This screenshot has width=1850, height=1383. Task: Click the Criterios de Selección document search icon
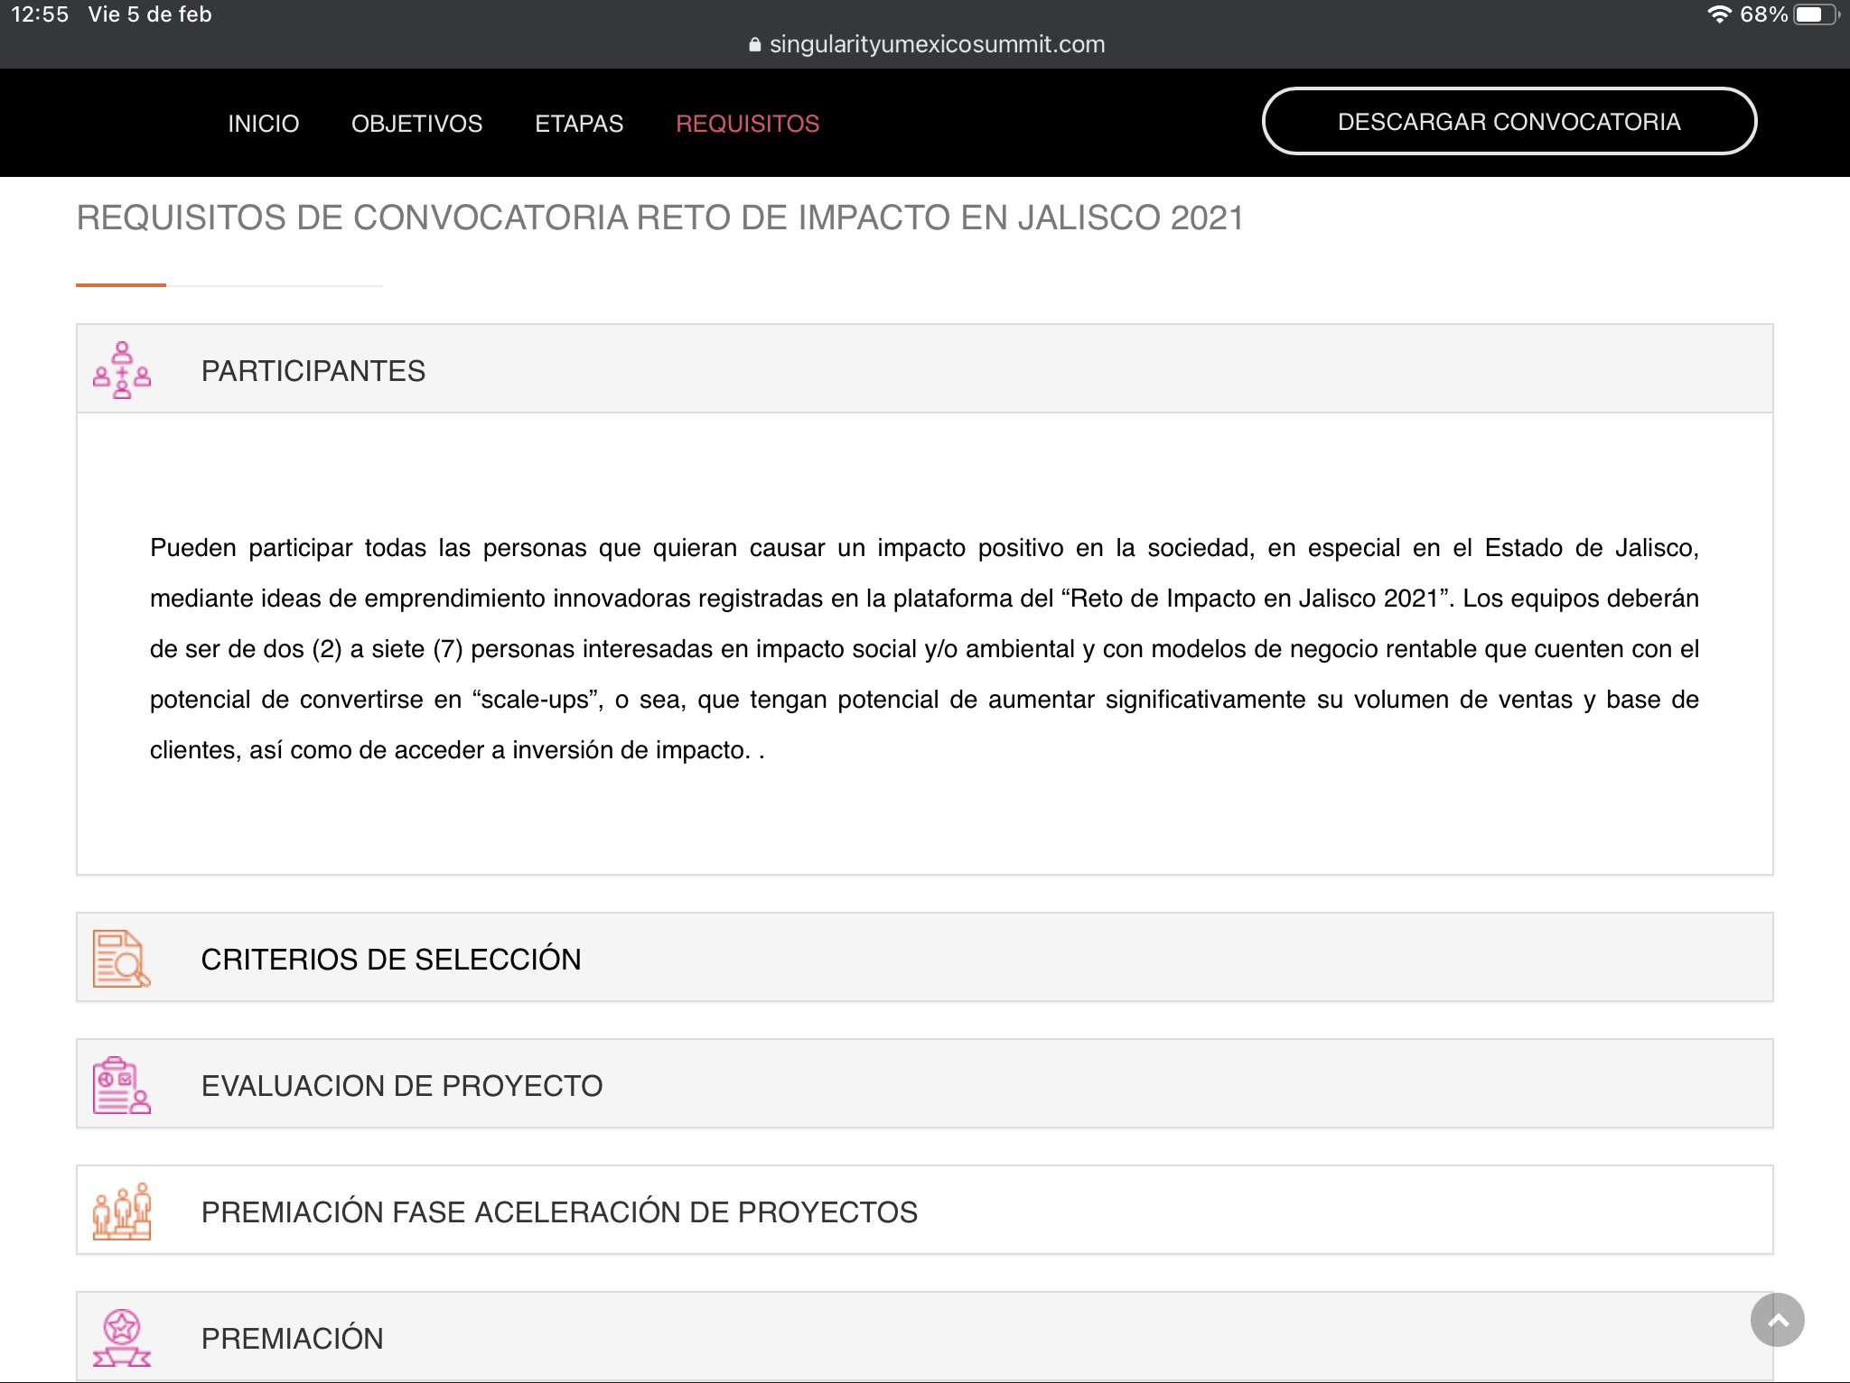point(121,959)
